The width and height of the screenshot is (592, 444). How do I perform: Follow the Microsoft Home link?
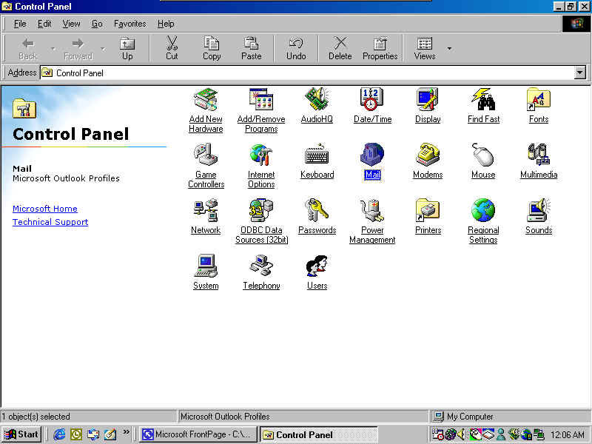(x=45, y=209)
